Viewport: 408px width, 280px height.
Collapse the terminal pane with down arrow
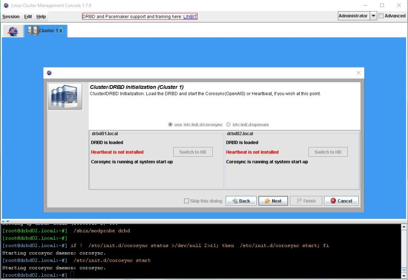[x=8, y=222]
